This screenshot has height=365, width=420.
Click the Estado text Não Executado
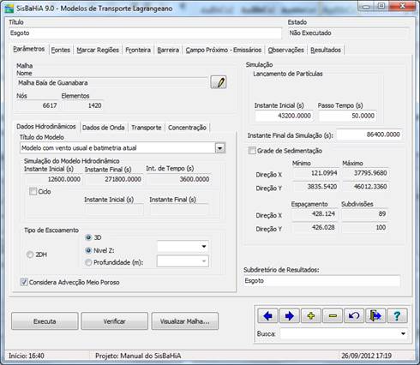point(310,33)
